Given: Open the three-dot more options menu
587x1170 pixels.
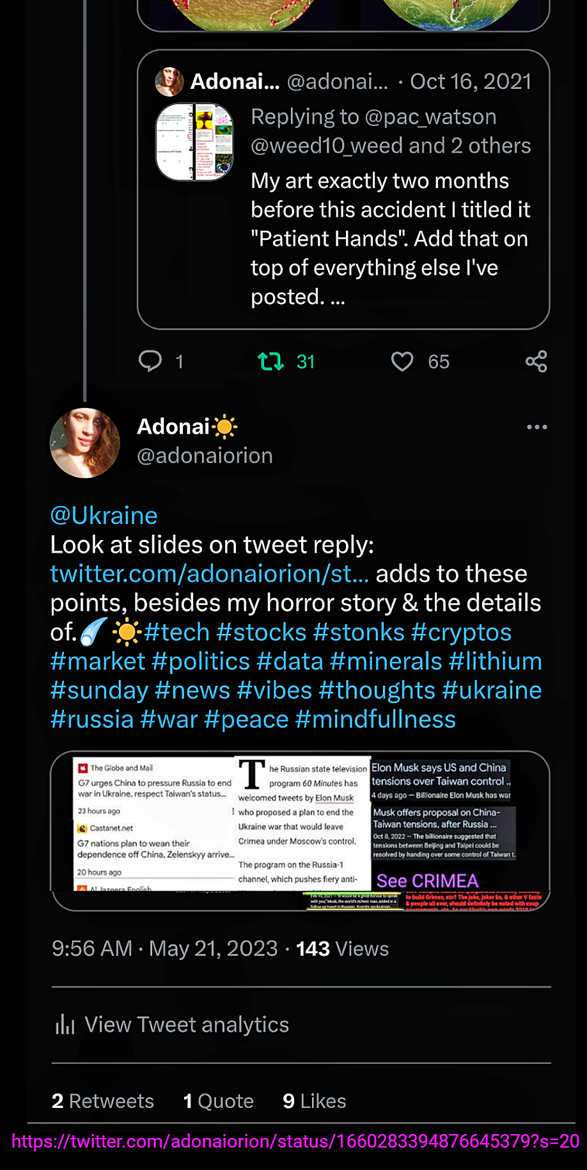Looking at the screenshot, I should [536, 427].
